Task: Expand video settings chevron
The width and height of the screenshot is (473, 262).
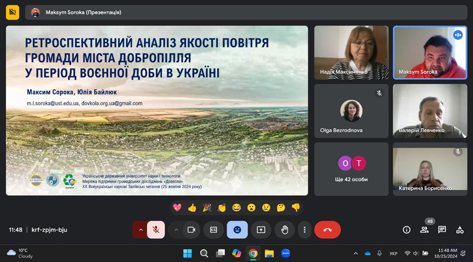Action: click(x=176, y=230)
